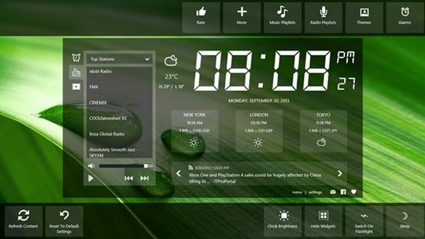Activate Sleep mode button
425x239 pixels.
pos(405,221)
